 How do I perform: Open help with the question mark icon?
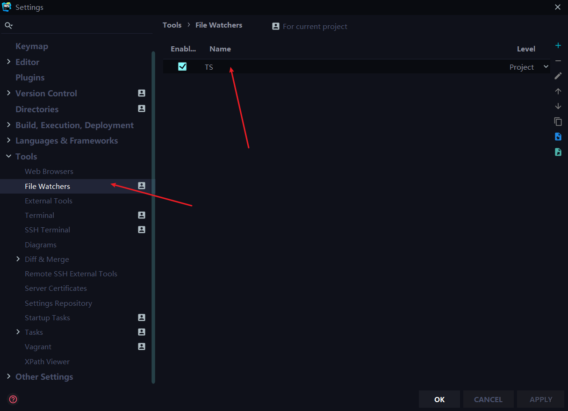[x=13, y=399]
